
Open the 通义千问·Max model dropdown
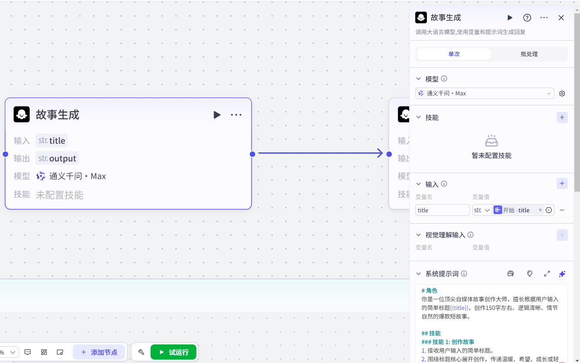pyautogui.click(x=484, y=93)
